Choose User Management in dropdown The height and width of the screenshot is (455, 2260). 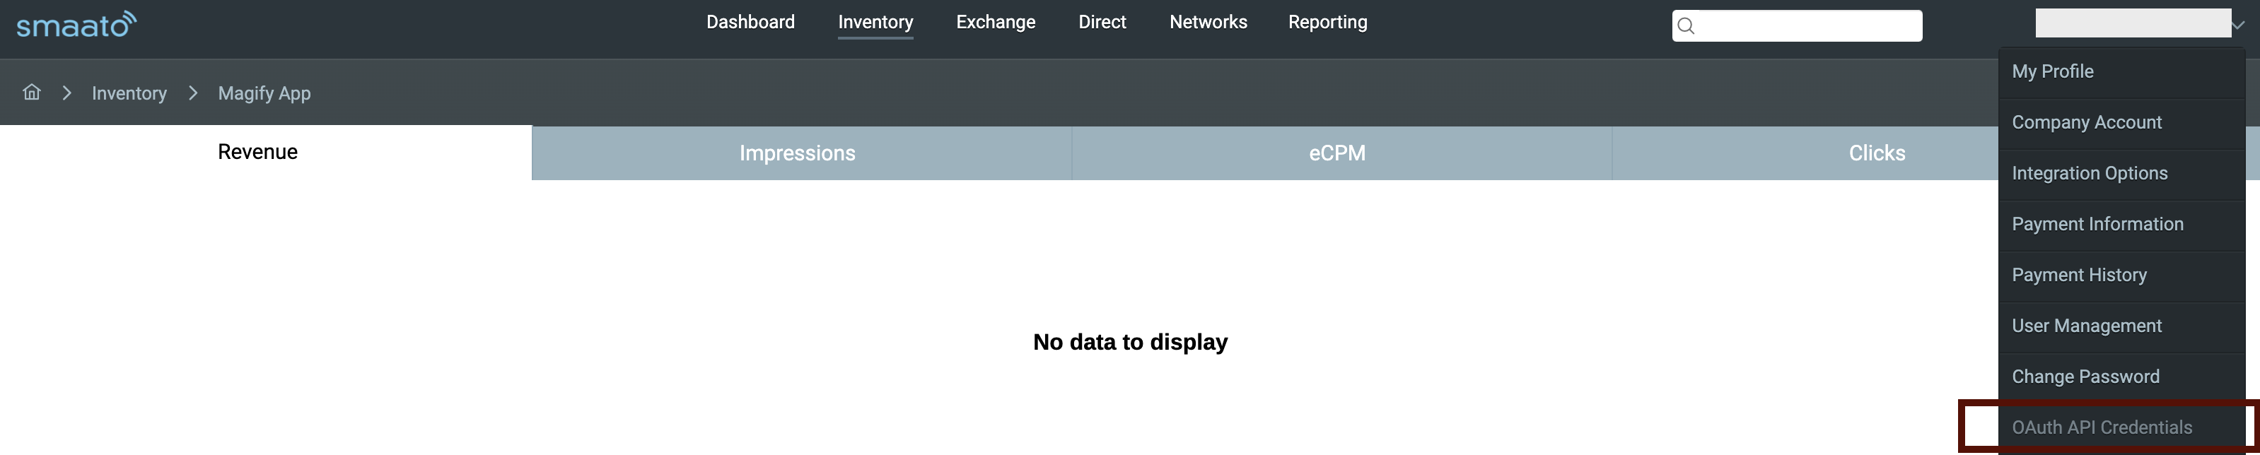click(2086, 326)
